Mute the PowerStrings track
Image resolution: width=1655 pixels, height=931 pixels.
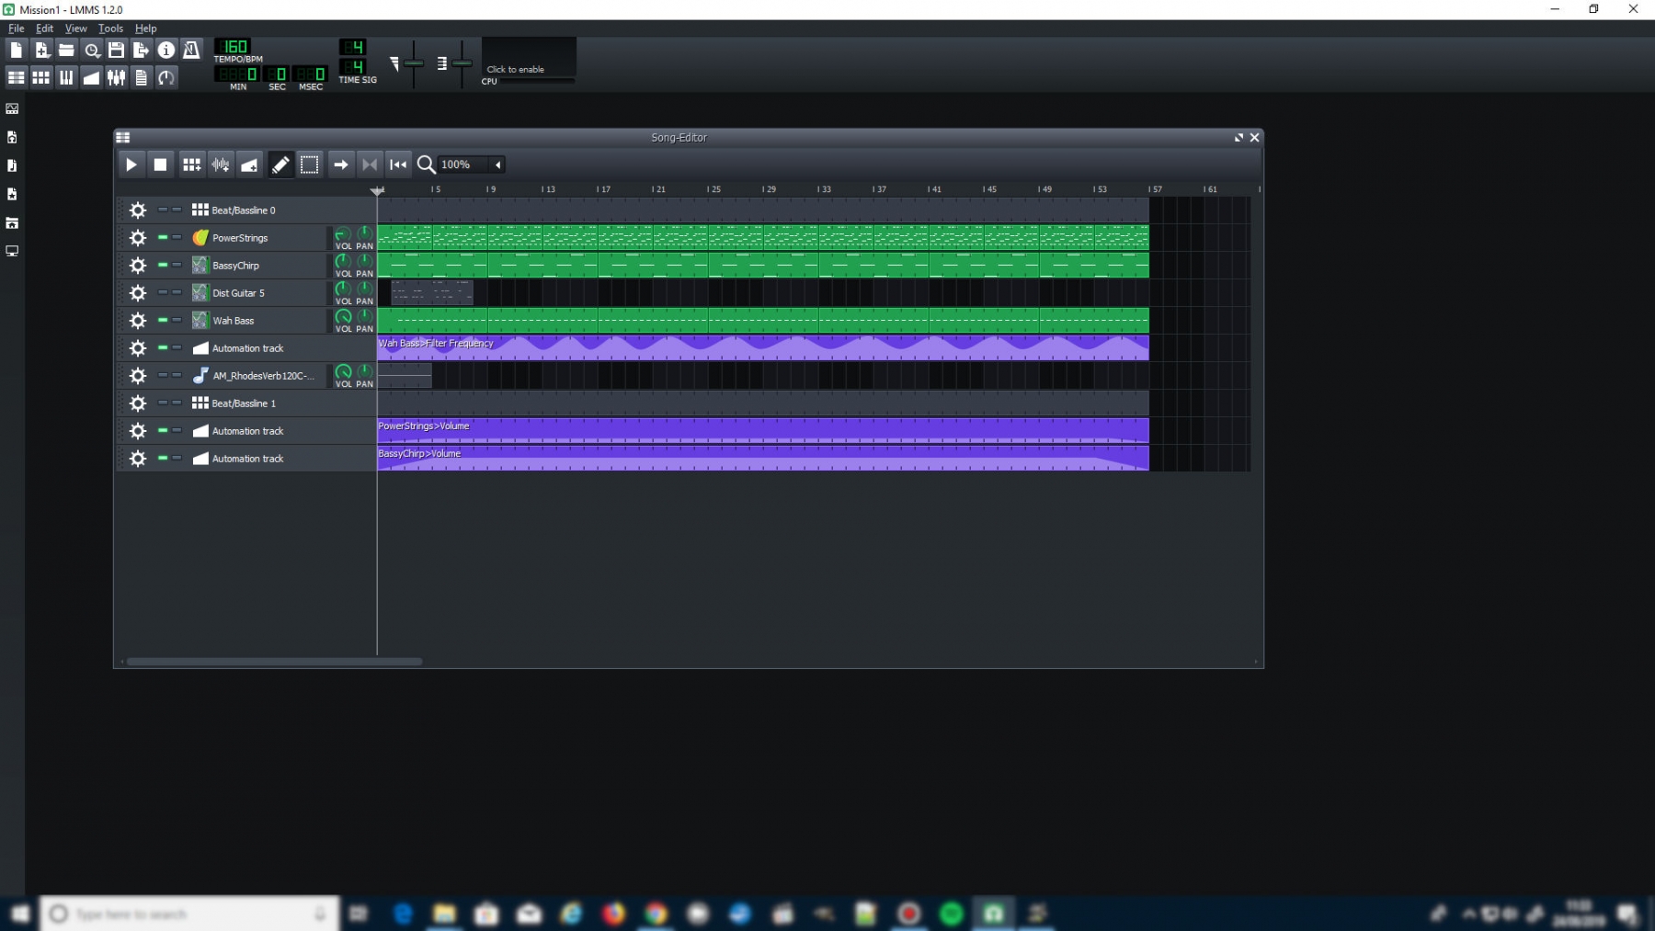point(163,237)
